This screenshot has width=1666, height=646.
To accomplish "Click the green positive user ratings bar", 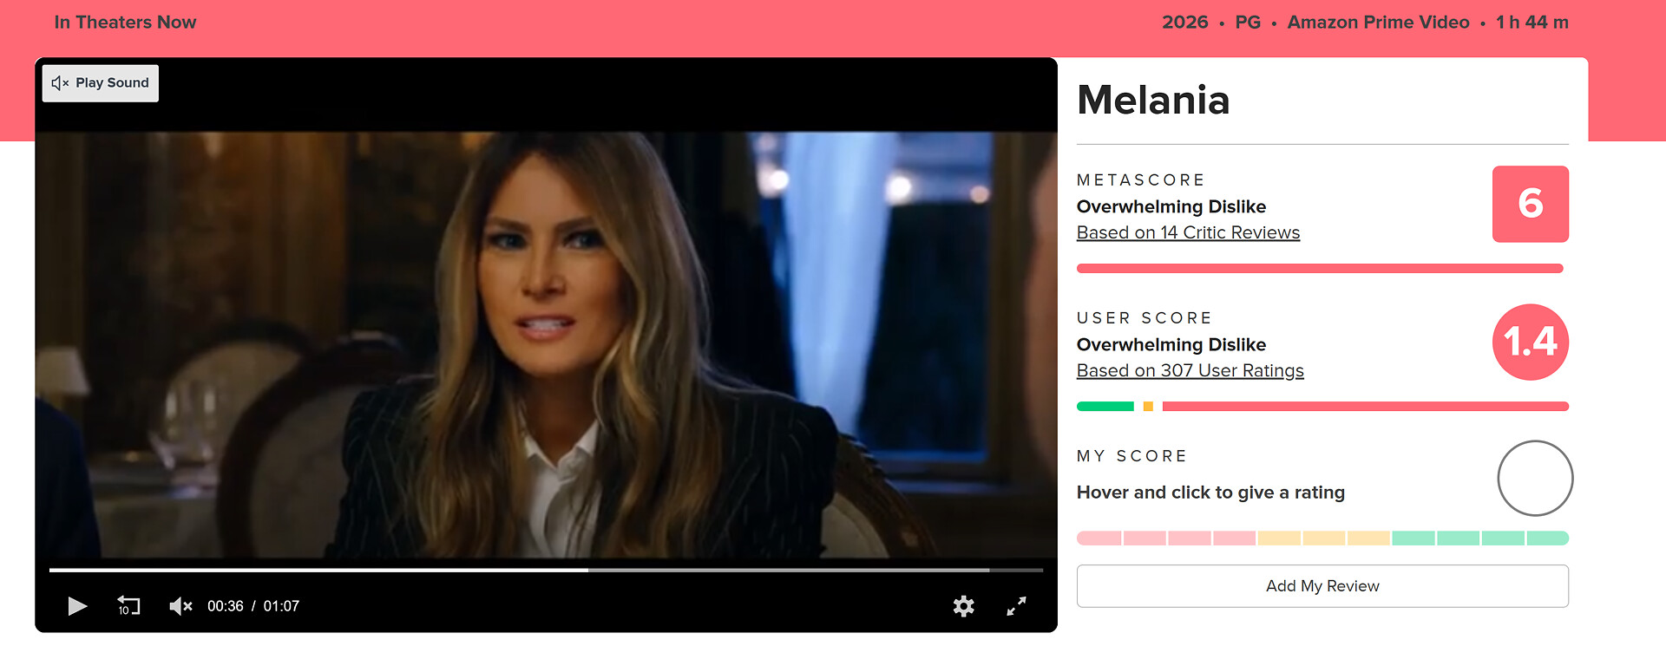I will coord(1105,407).
